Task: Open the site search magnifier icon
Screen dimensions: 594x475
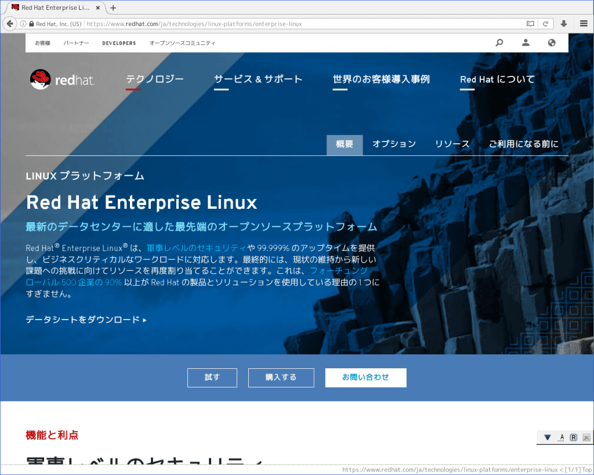Action: pos(499,42)
